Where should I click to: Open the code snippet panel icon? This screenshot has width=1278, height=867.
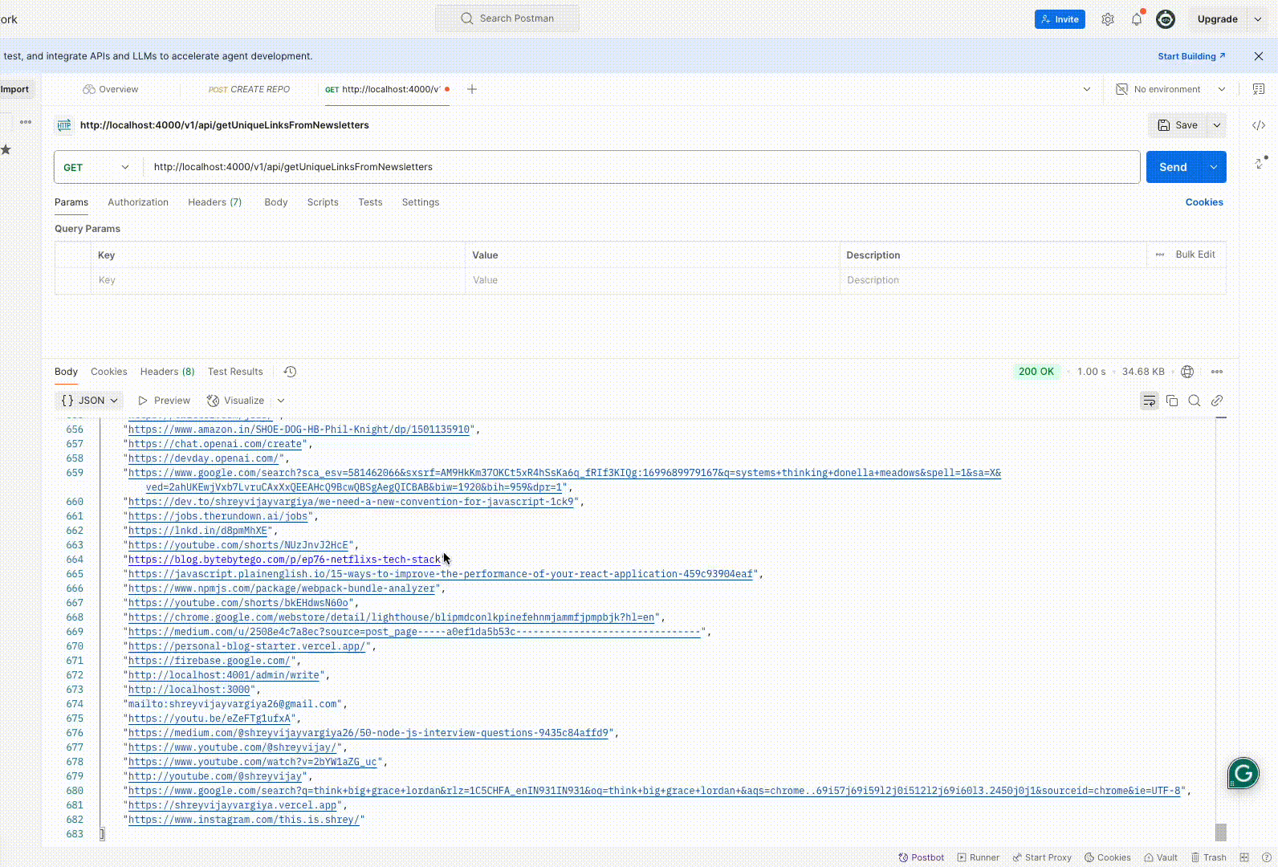click(1259, 125)
